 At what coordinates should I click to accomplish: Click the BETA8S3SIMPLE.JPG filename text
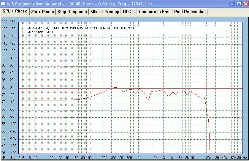click(x=37, y=32)
